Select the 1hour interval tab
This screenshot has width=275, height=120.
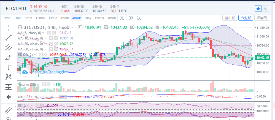tap(65, 18)
